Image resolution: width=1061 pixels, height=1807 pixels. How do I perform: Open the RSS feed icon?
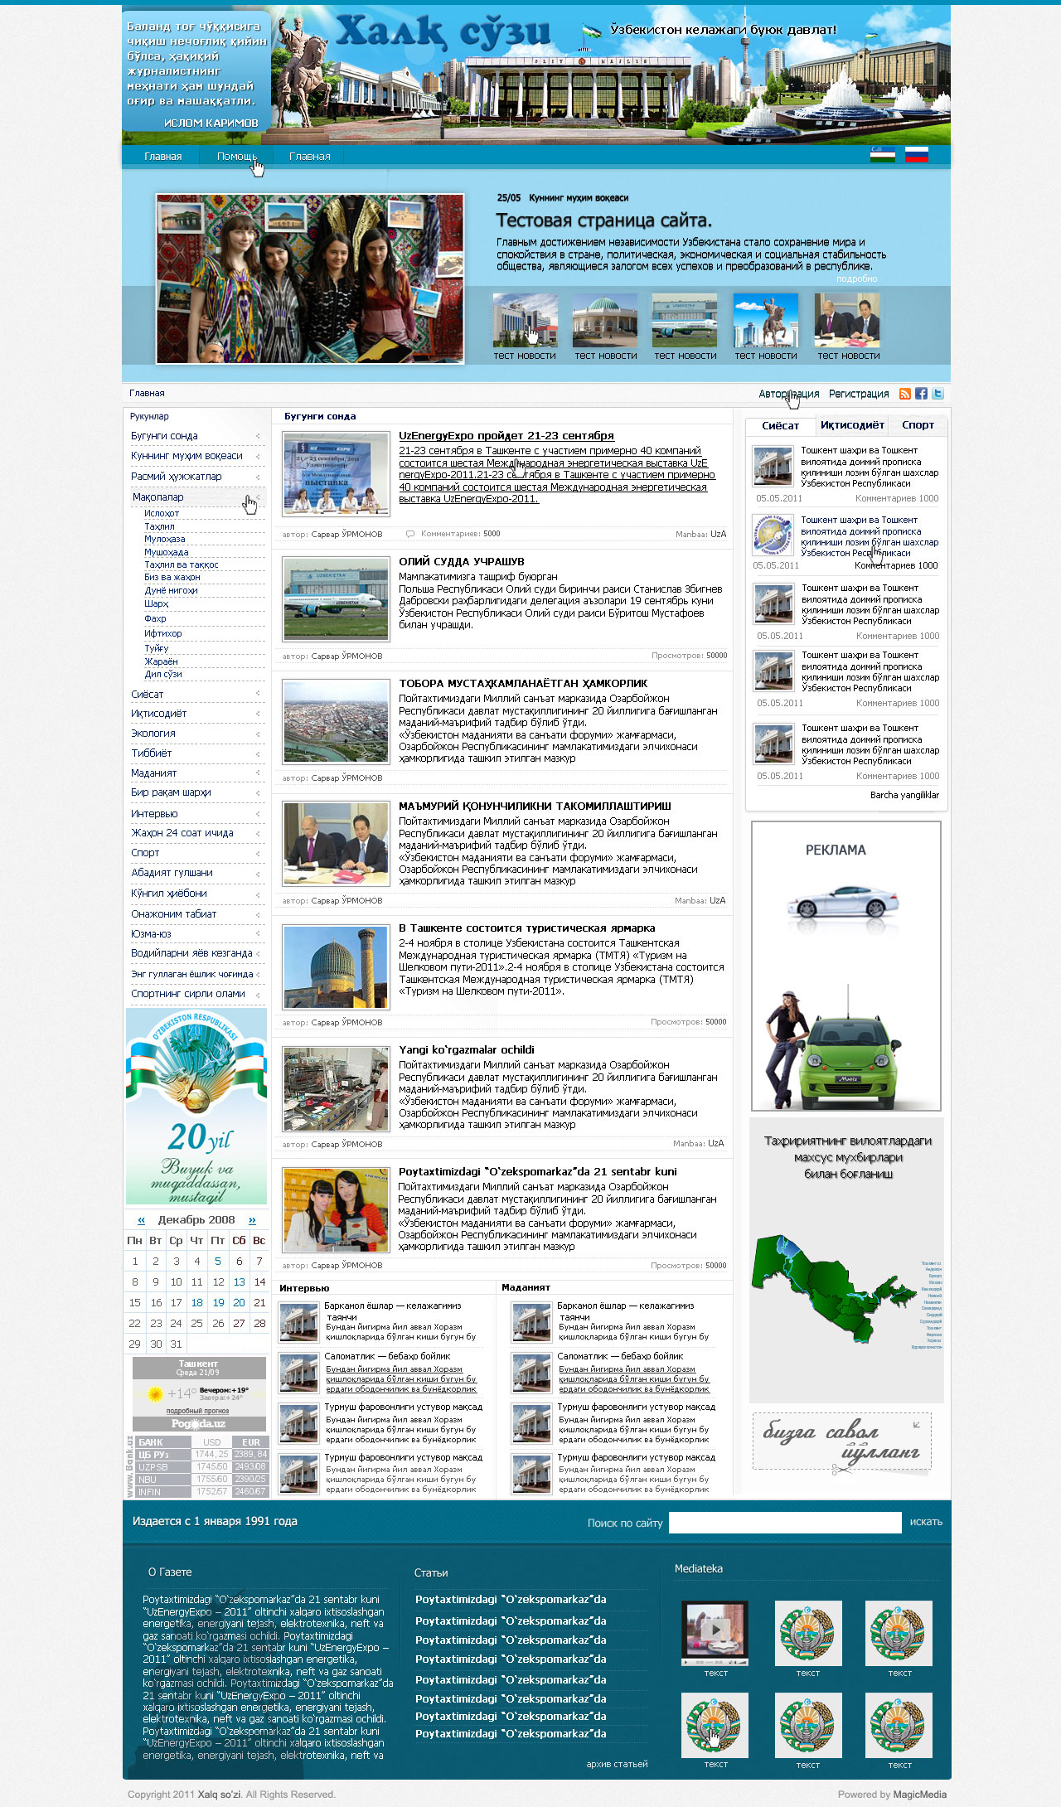click(905, 394)
